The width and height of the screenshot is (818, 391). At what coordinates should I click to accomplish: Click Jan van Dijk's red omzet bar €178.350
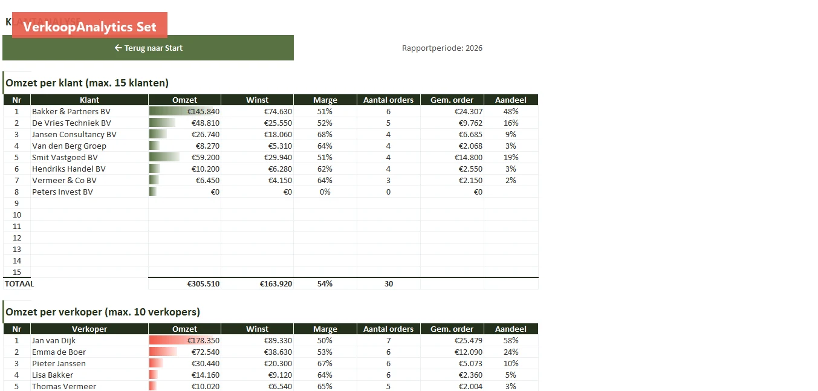[x=184, y=340]
